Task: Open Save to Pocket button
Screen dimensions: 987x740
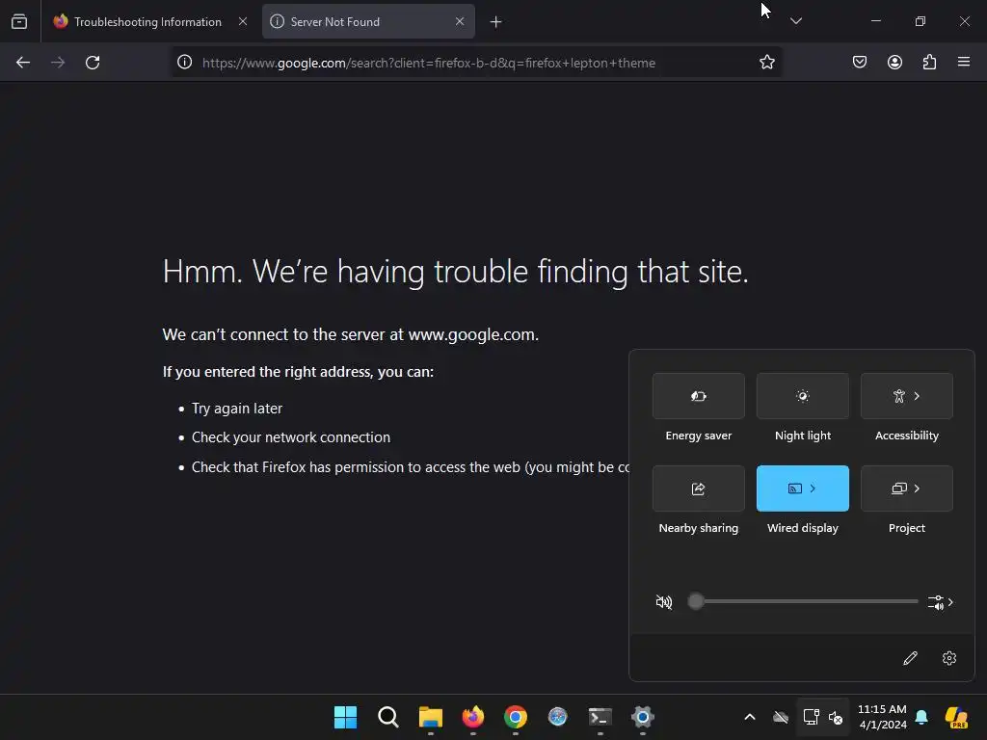Action: pos(860,63)
